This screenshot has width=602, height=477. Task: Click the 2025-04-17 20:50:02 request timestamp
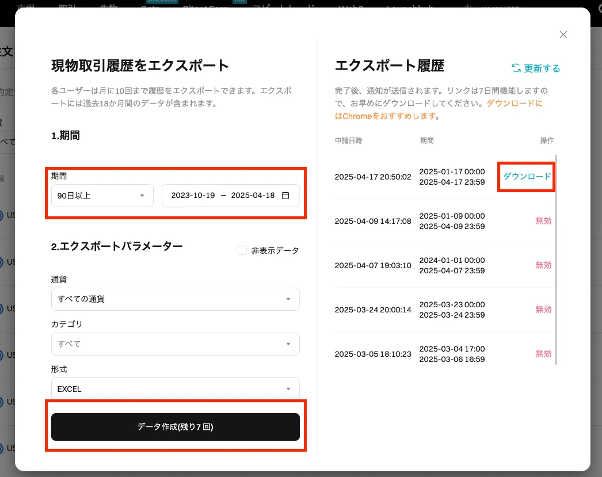point(373,177)
